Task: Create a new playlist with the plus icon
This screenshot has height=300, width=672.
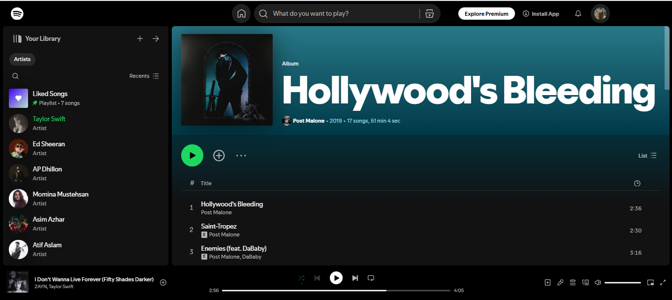Action: (x=140, y=38)
